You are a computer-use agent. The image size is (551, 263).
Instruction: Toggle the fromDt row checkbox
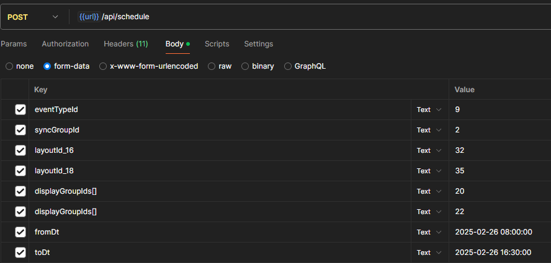pos(20,232)
